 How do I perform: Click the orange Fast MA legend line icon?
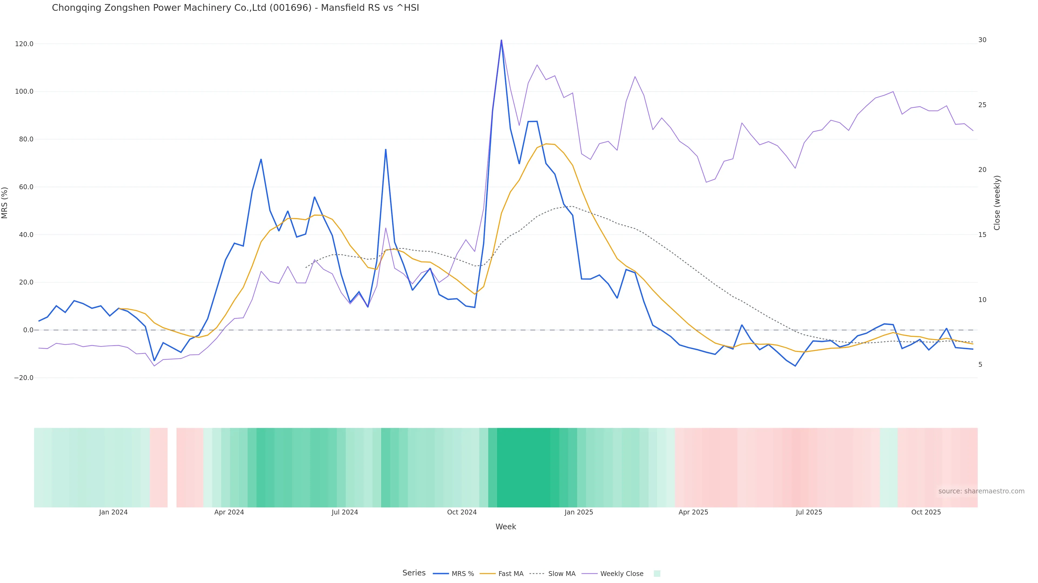coord(488,574)
